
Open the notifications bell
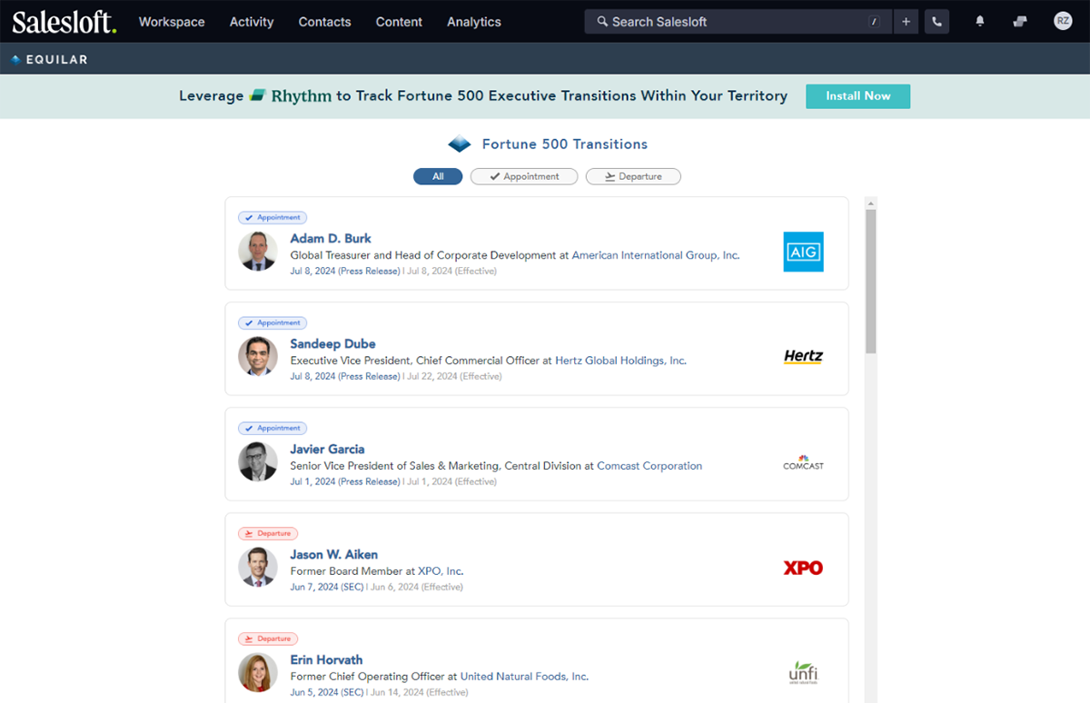click(979, 22)
